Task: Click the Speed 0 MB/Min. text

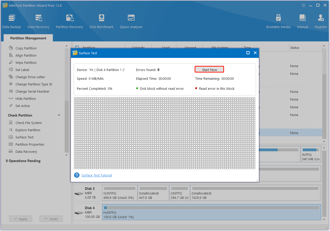Action: click(x=90, y=78)
